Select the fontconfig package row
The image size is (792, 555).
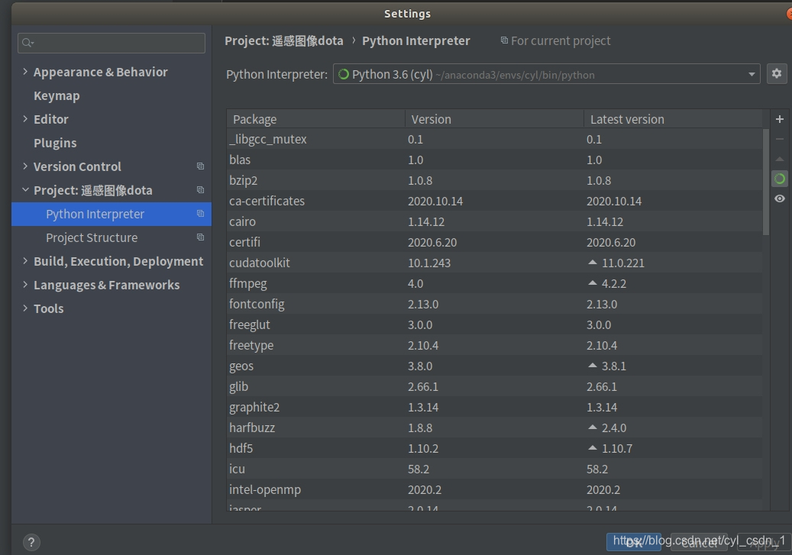[494, 304]
